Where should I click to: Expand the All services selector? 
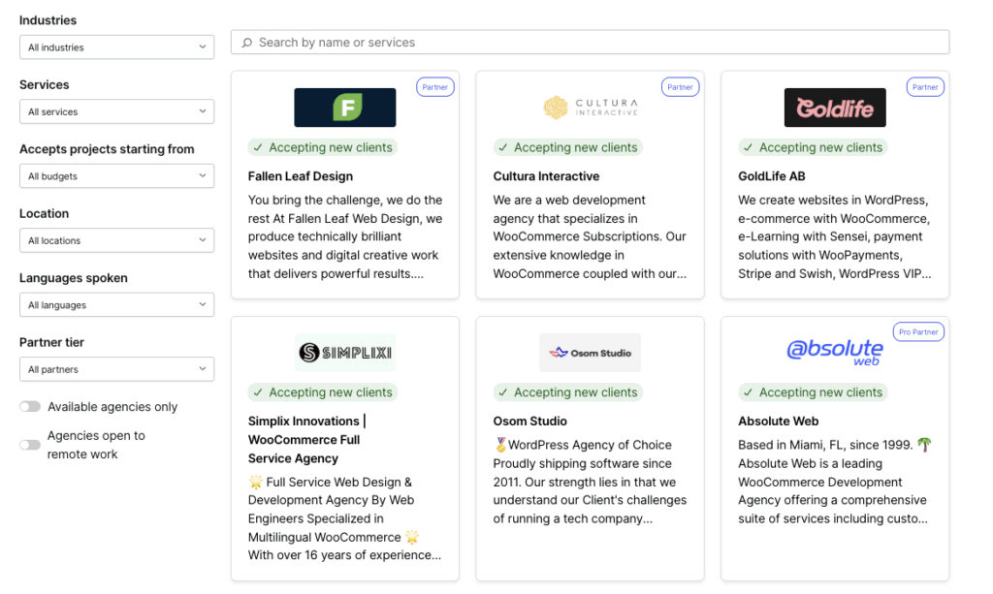click(116, 111)
